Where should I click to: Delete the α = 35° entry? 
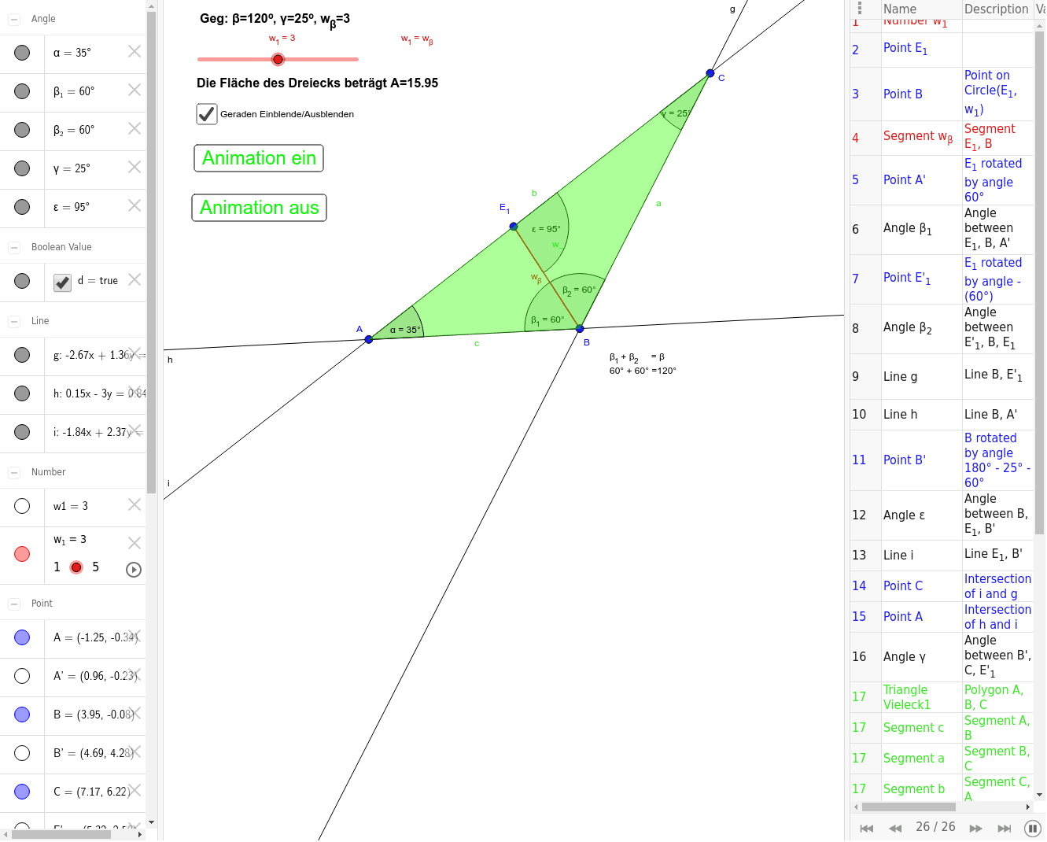pyautogui.click(x=135, y=51)
